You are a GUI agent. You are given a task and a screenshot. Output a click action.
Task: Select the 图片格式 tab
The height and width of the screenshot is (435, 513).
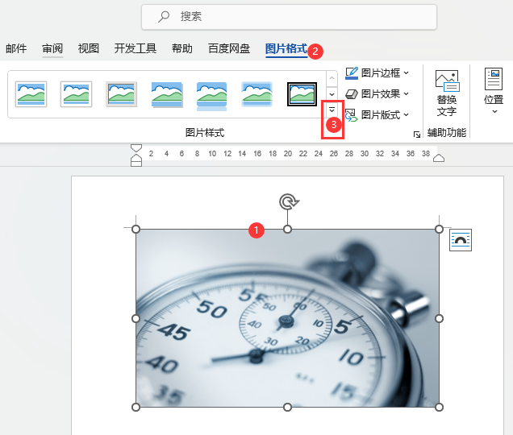click(286, 48)
